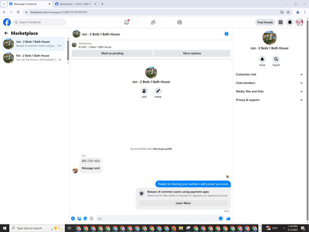Open the Facebook menu grid icon
309x232 pixels.
281,22
